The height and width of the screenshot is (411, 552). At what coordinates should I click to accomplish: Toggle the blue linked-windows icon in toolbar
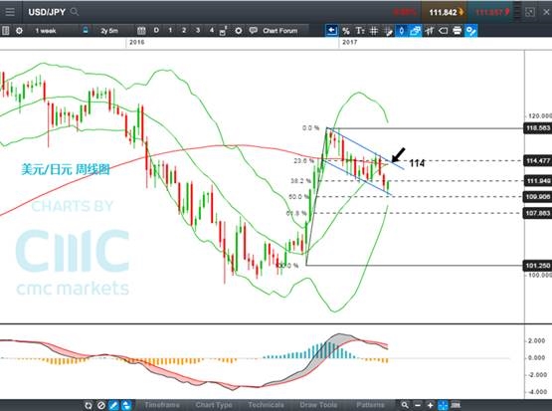coord(415,31)
